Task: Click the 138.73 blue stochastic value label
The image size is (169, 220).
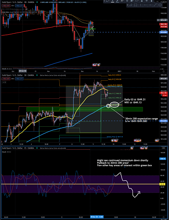Action: tap(163, 159)
